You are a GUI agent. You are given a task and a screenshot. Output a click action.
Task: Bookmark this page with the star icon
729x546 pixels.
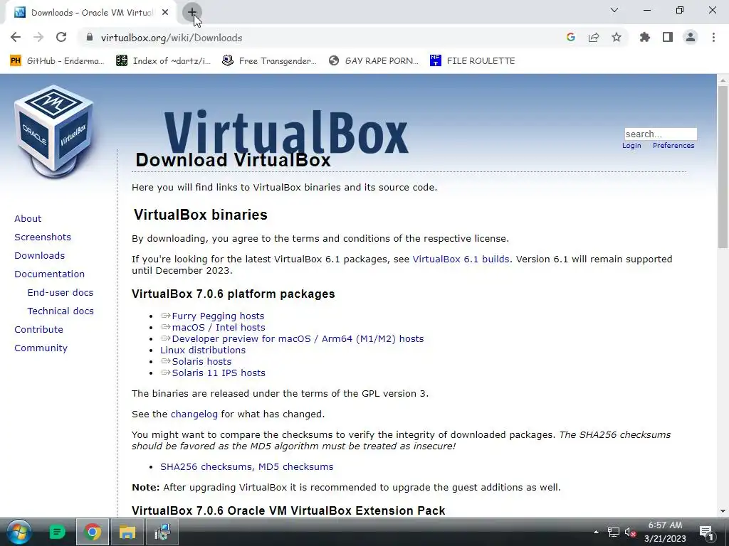tap(617, 38)
